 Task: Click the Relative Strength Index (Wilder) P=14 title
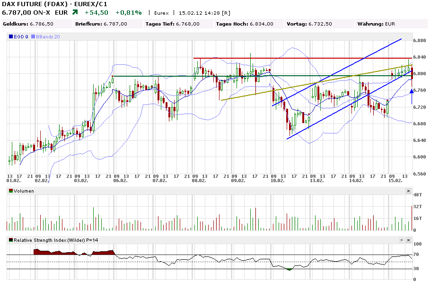pos(56,240)
